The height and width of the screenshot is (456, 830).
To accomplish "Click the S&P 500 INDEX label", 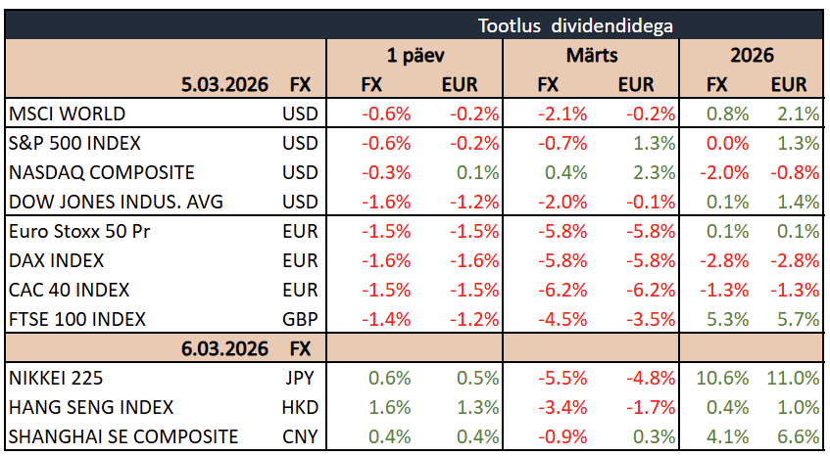I will [74, 143].
